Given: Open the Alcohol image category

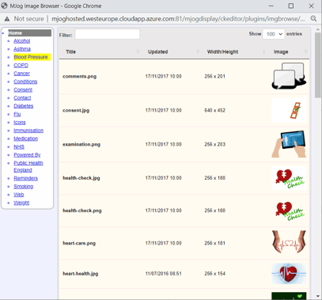Looking at the screenshot, I should click(22, 41).
